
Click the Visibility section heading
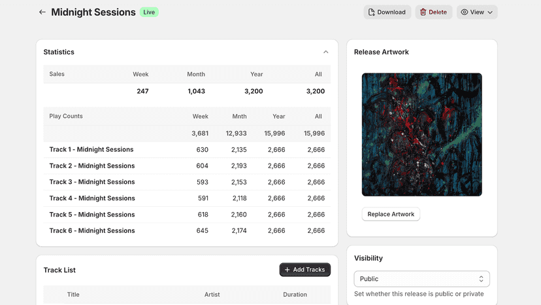pyautogui.click(x=368, y=259)
